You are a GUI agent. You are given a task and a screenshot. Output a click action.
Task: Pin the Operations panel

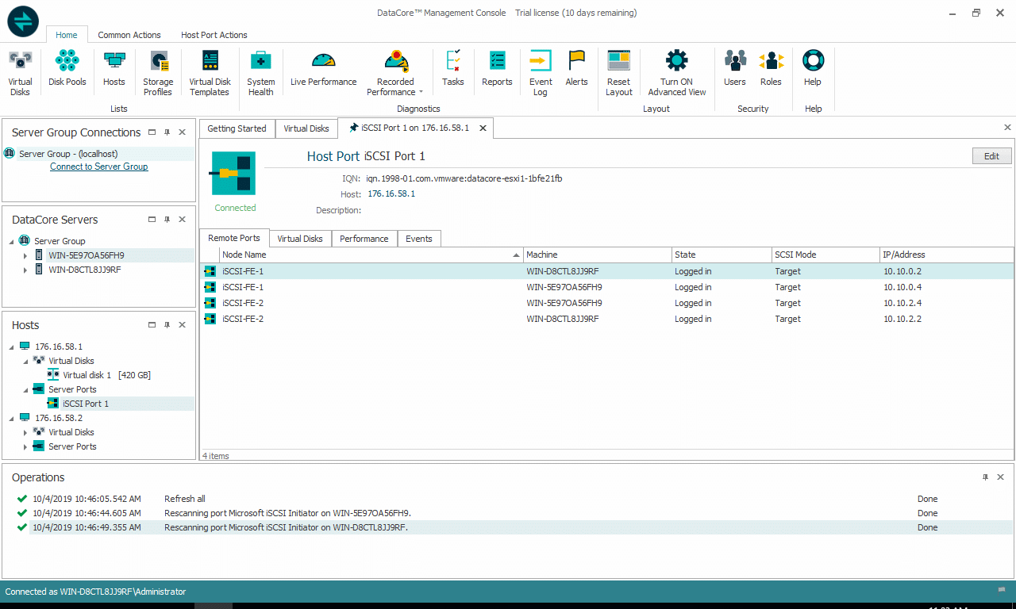[x=985, y=477]
